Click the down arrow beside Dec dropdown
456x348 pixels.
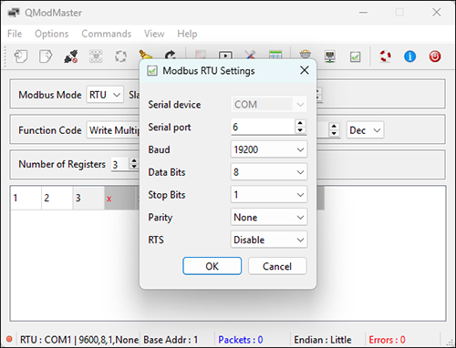point(334,134)
